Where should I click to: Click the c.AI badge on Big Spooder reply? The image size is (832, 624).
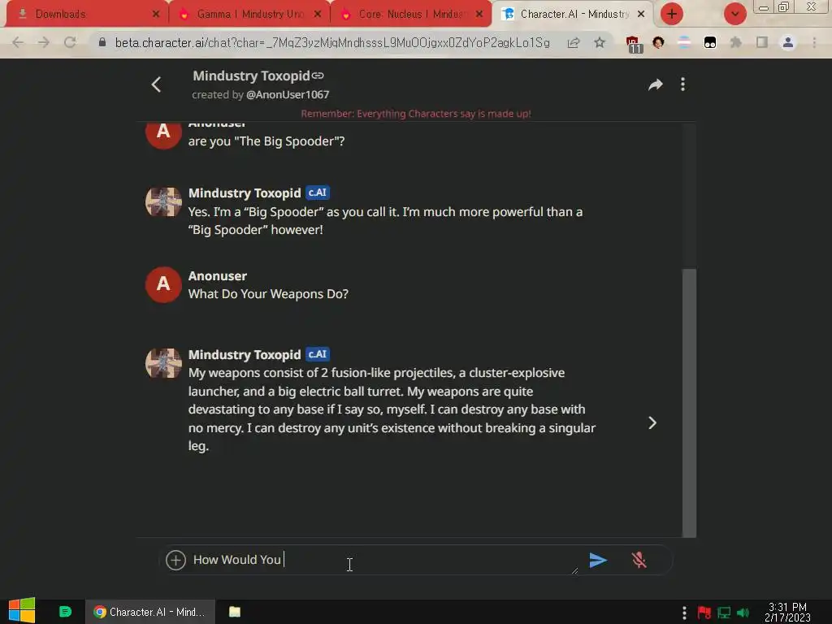pos(318,193)
